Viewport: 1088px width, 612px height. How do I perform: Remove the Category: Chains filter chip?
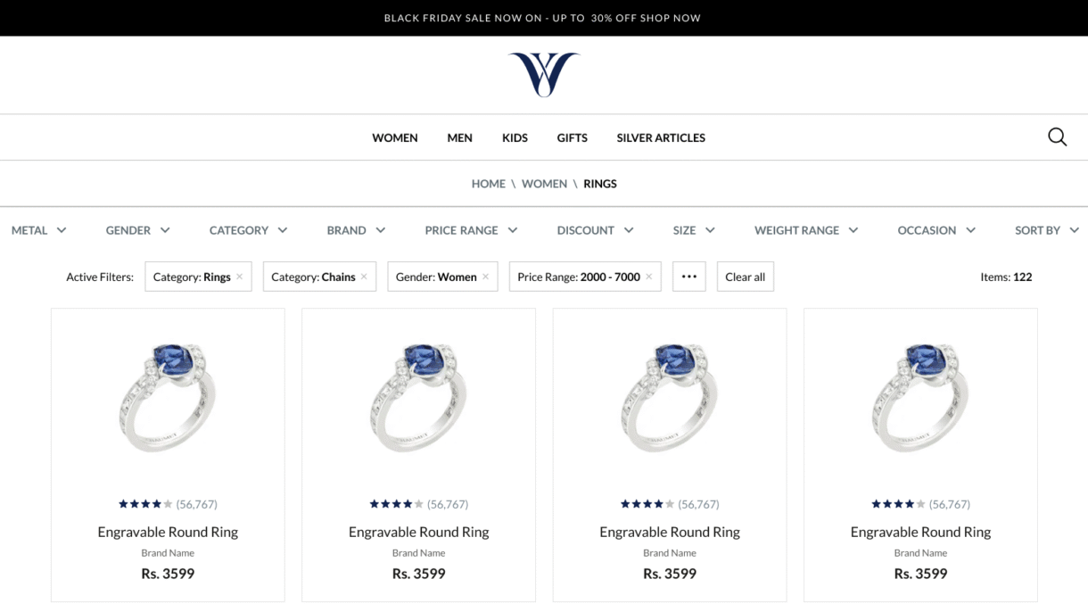(x=364, y=277)
